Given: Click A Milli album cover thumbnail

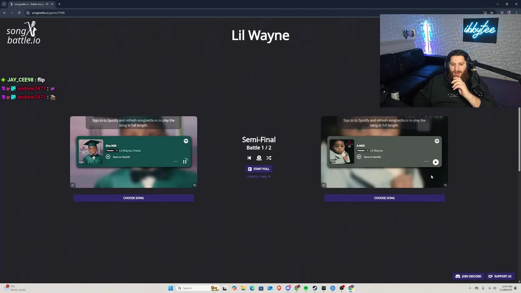Looking at the screenshot, I should (341, 152).
